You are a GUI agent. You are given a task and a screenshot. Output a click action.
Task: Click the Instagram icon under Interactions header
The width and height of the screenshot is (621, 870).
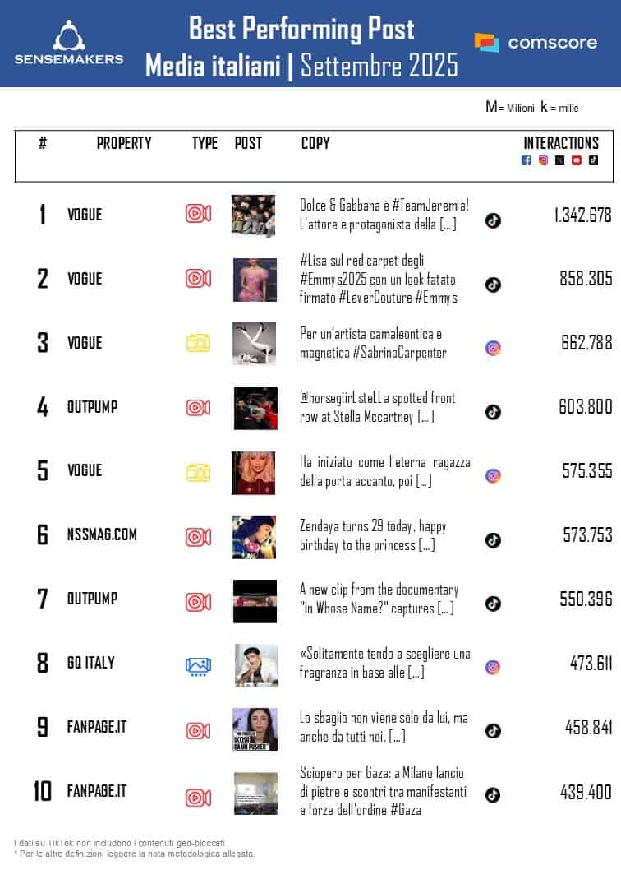click(543, 160)
